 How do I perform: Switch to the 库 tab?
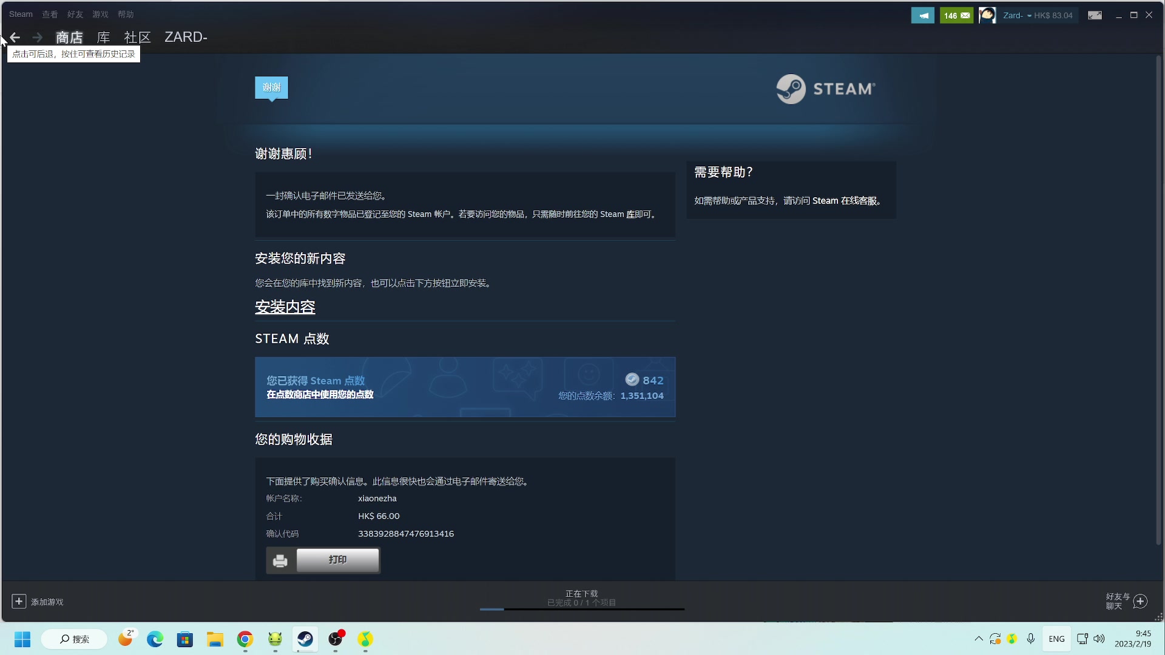click(x=103, y=38)
